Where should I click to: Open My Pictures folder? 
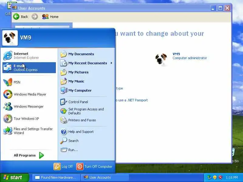click(x=87, y=72)
